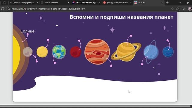The width and height of the screenshot is (192, 108).
Task: Select the Uchi.ru tab
Action: coord(149,3)
